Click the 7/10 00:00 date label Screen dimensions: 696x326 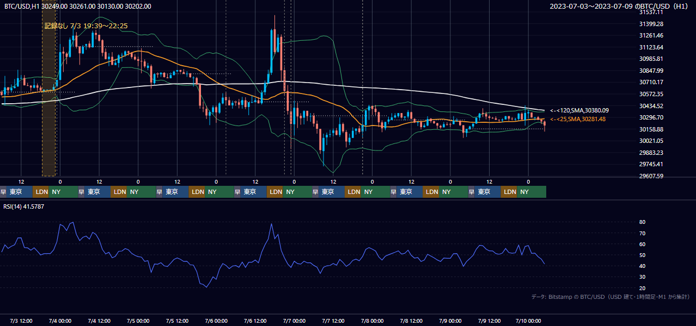coord(528,321)
